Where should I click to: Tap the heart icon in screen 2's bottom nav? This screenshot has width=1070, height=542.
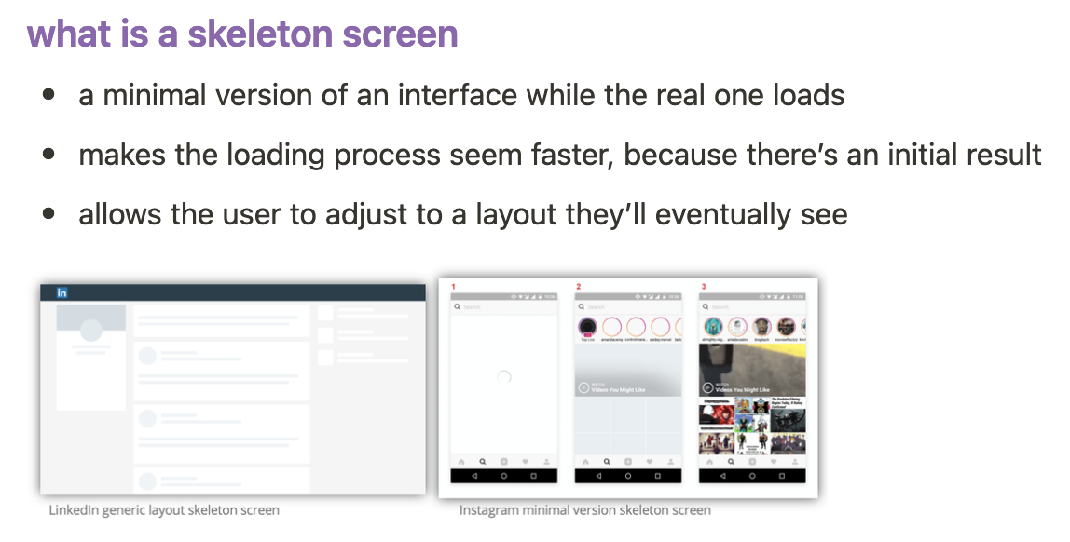coord(649,461)
